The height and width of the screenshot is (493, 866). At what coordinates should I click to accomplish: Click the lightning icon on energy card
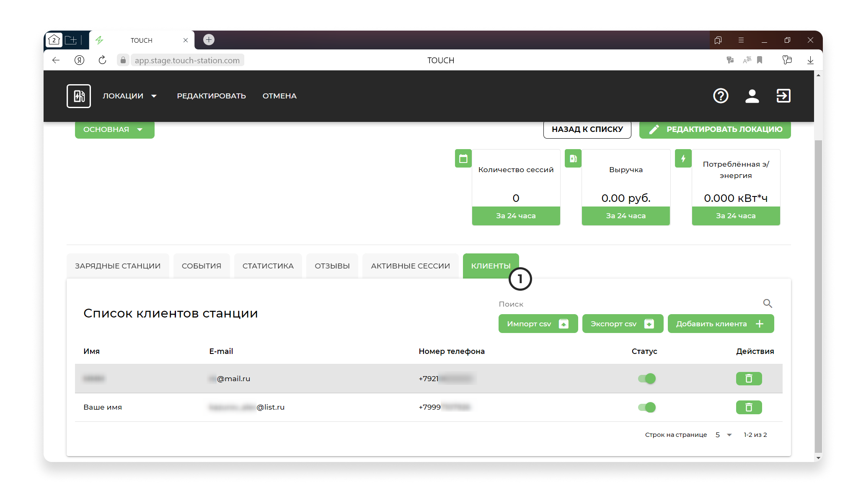tap(683, 159)
